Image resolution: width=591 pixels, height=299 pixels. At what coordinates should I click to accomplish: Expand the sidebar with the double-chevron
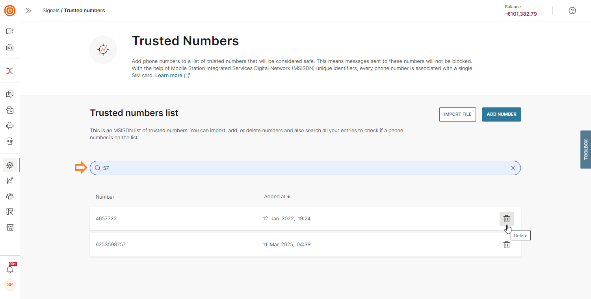point(28,11)
